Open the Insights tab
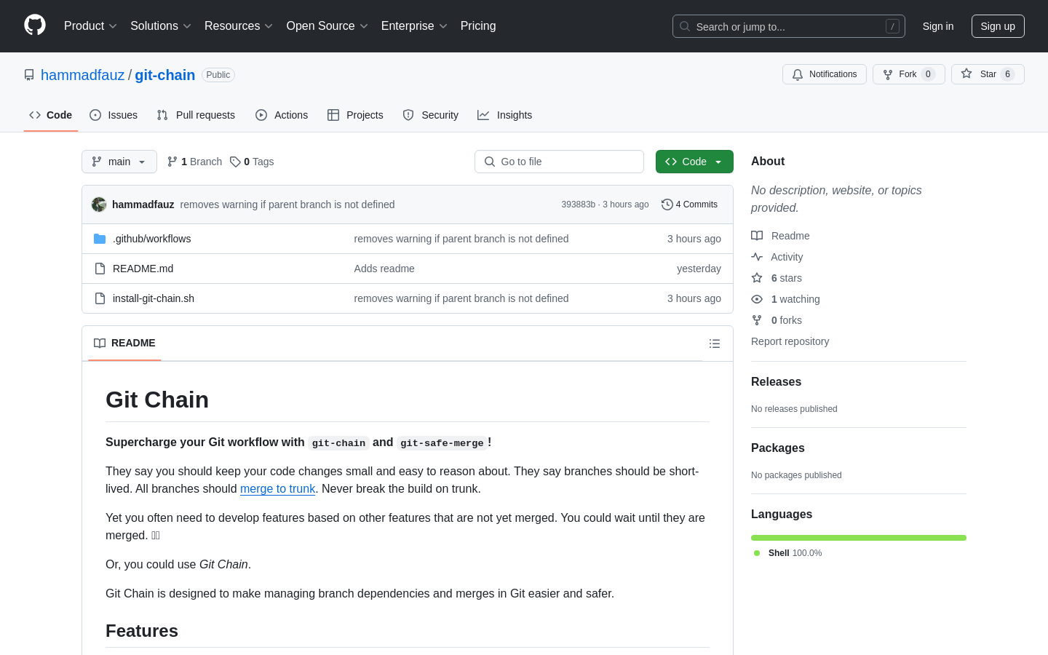Screen dimensions: 1048x655 tap(504, 115)
